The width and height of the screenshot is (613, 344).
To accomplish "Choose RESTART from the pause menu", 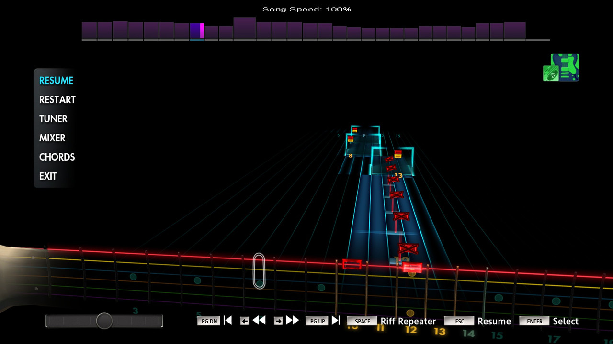I will pyautogui.click(x=57, y=100).
